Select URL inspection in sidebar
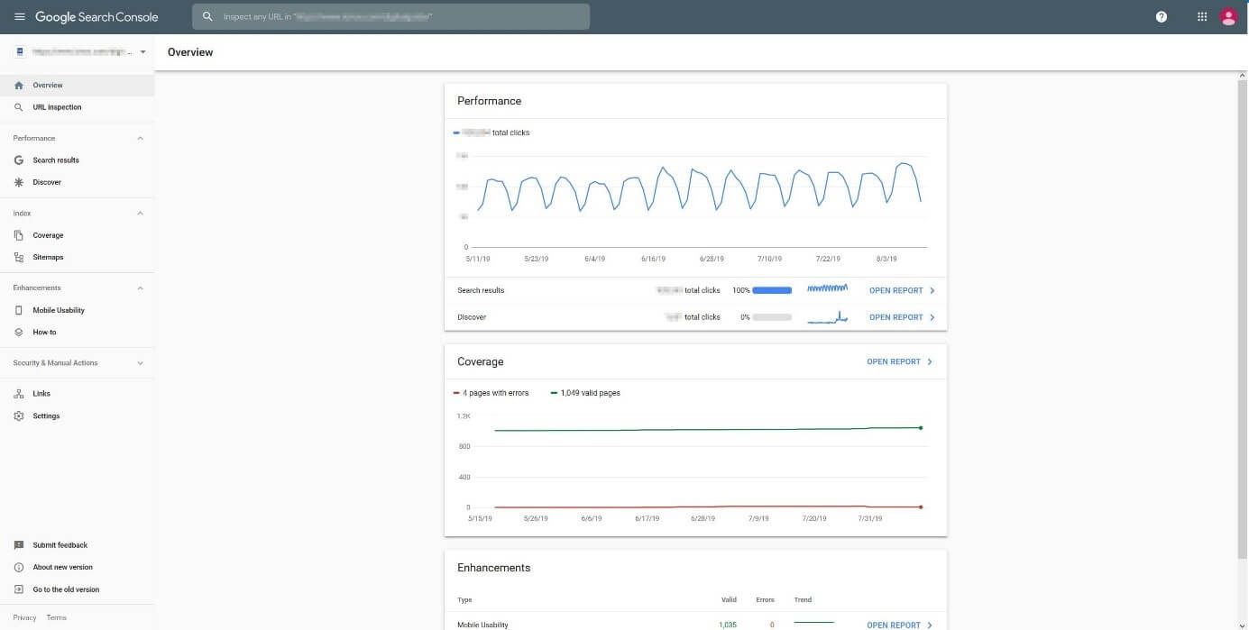 [x=57, y=107]
